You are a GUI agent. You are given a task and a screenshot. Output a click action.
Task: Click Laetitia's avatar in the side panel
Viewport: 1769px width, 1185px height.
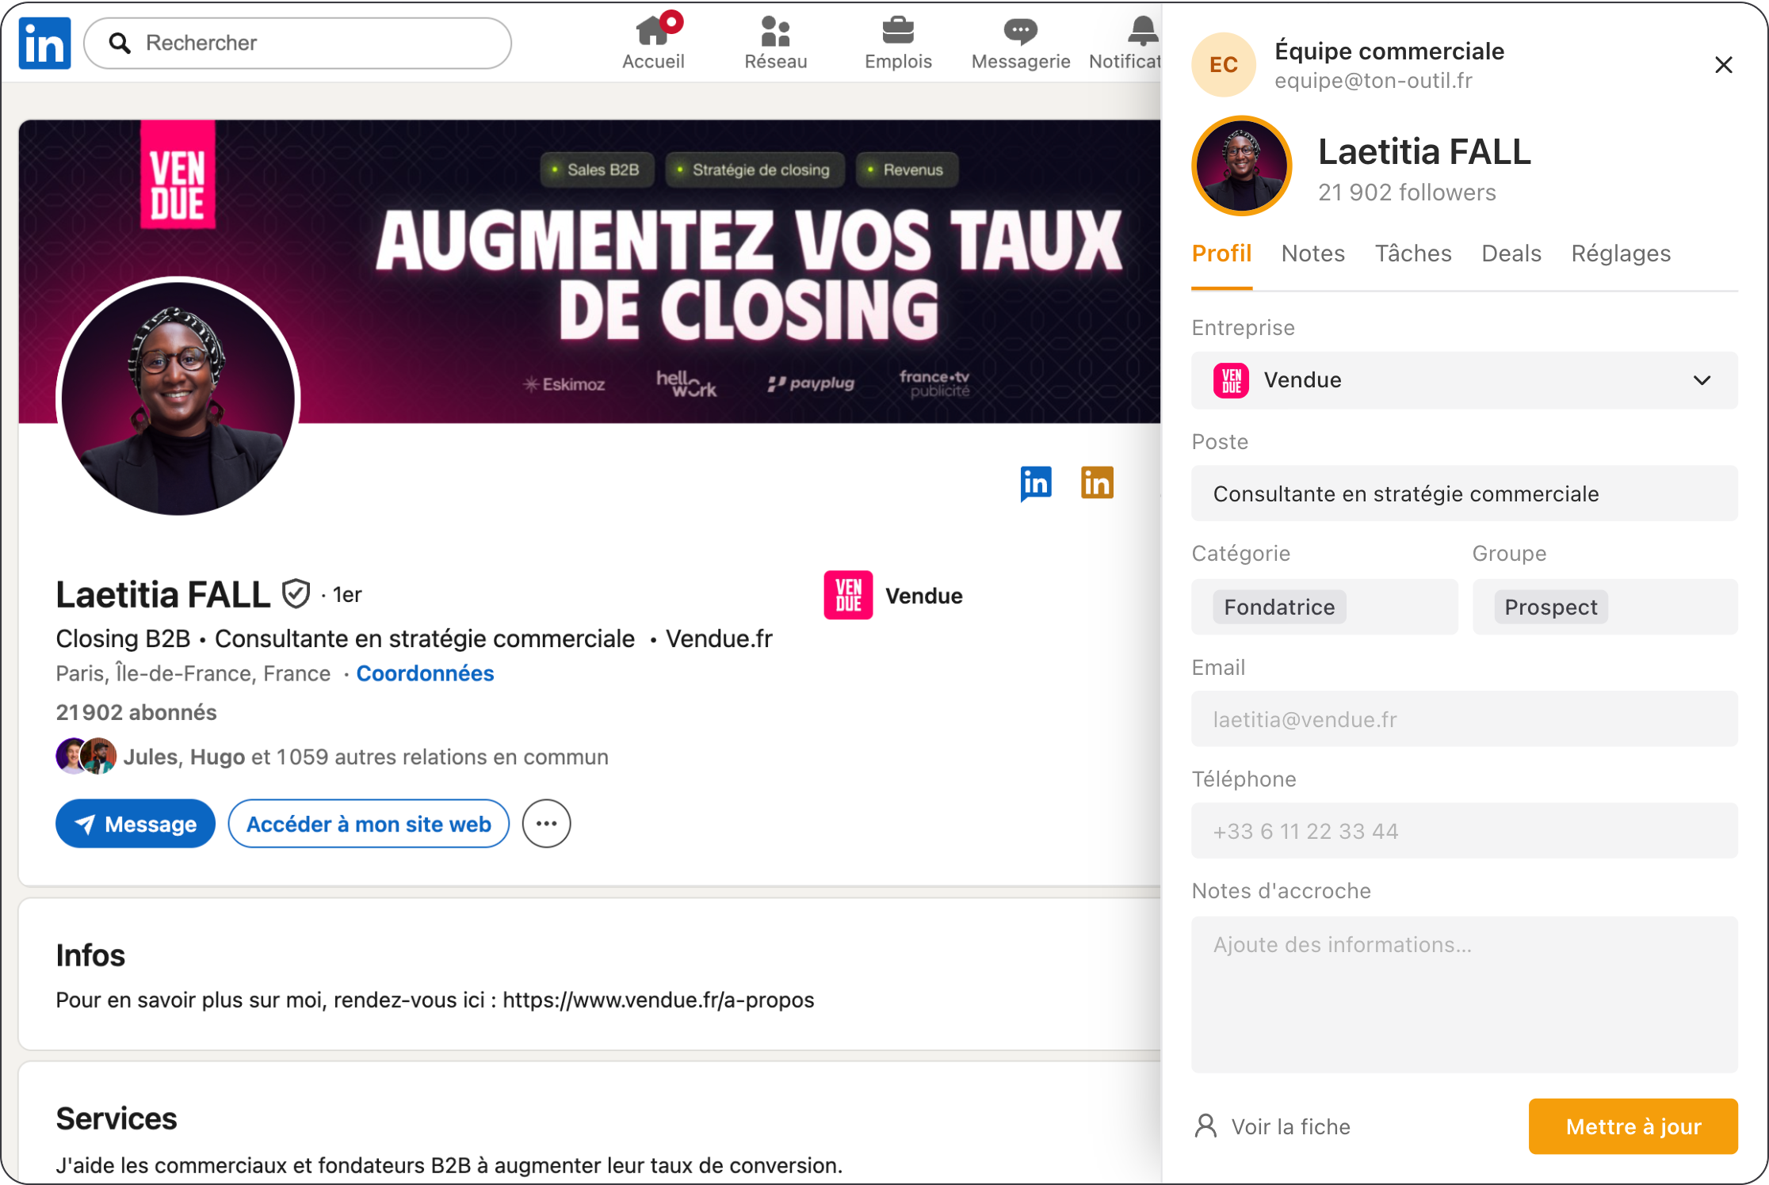(x=1242, y=166)
